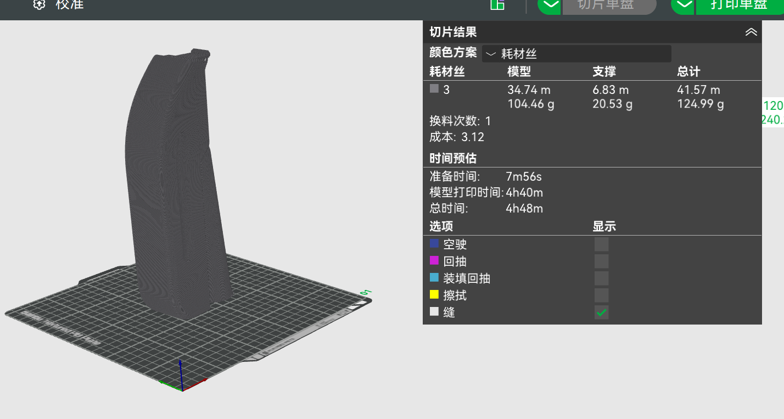Click the magenta 回抽 color swatch

[434, 260]
